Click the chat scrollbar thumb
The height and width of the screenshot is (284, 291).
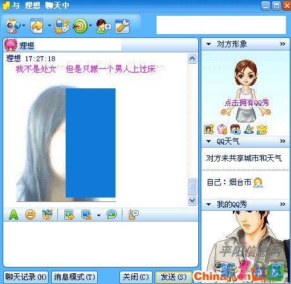[x=192, y=186]
